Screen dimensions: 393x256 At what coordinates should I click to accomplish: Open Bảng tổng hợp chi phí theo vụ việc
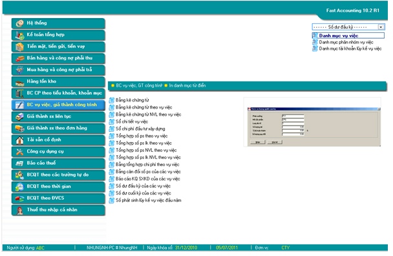tap(144, 165)
